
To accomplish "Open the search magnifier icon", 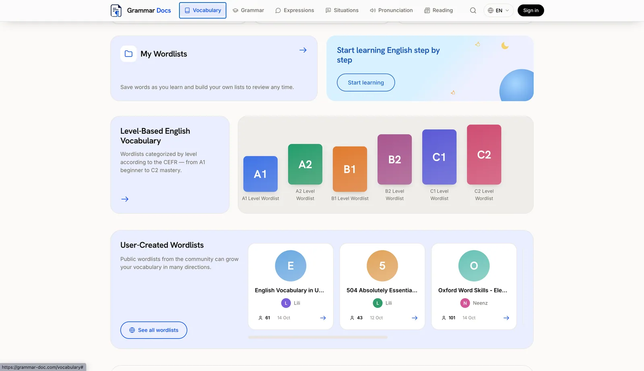I will pyautogui.click(x=473, y=10).
